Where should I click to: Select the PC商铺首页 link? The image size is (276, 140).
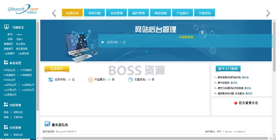coord(9,75)
